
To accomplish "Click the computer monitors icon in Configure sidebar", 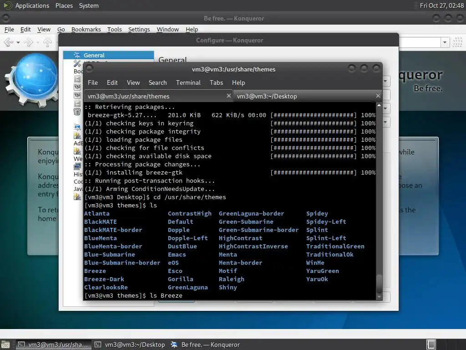I will (x=77, y=166).
